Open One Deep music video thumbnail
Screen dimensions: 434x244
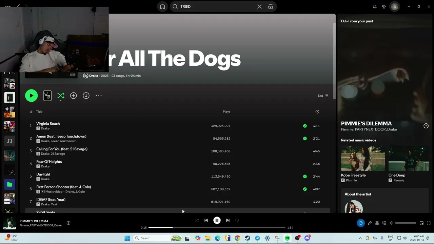409,159
